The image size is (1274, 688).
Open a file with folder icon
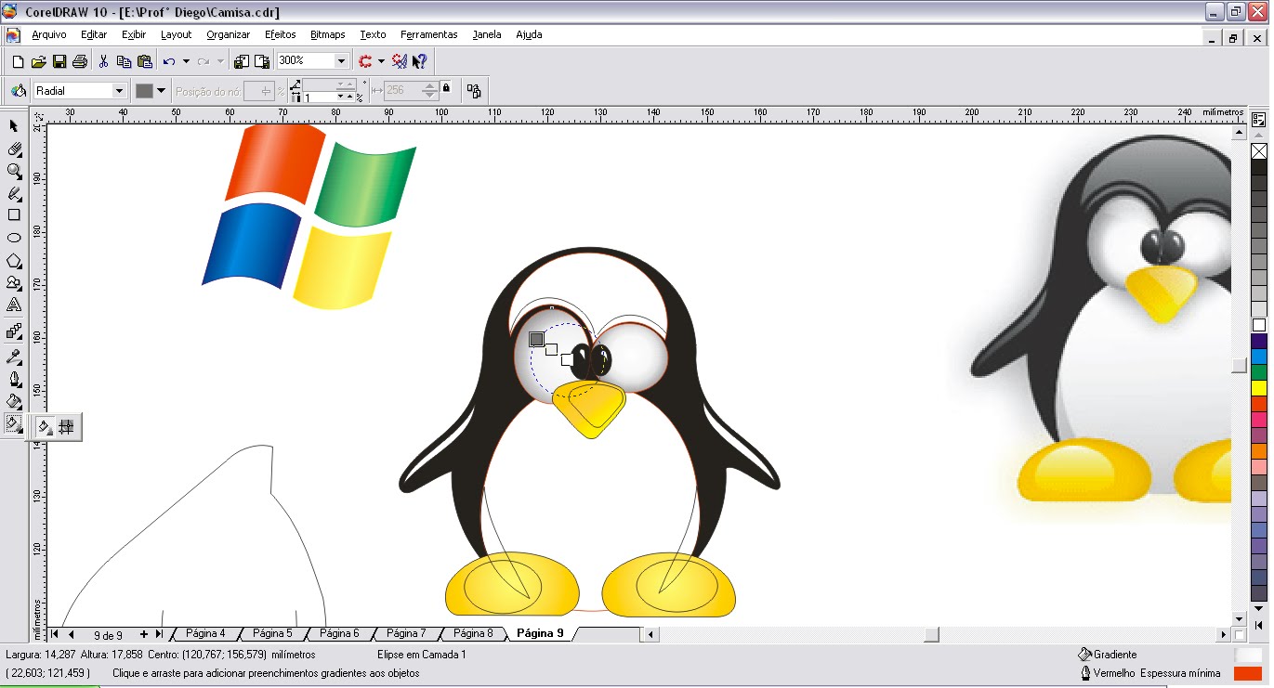(38, 61)
